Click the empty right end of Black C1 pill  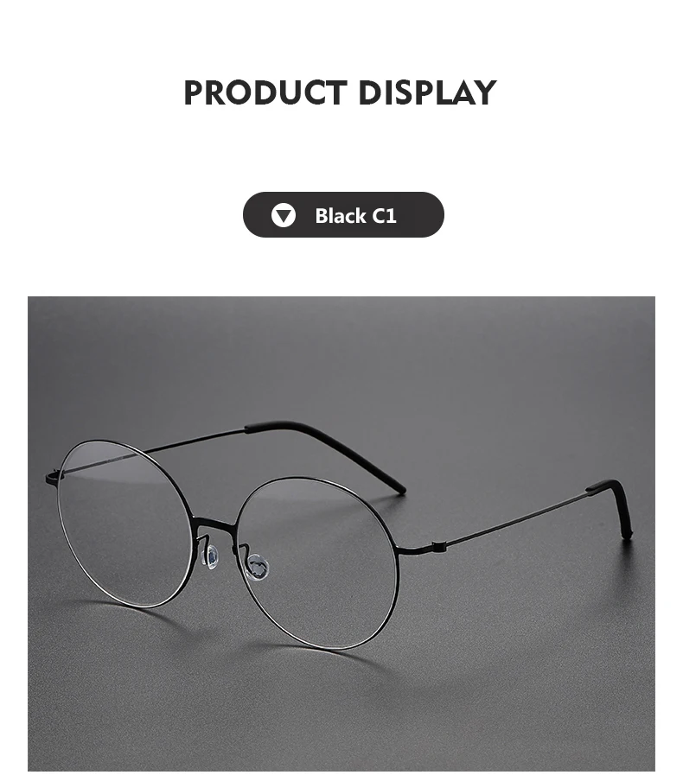(x=420, y=215)
